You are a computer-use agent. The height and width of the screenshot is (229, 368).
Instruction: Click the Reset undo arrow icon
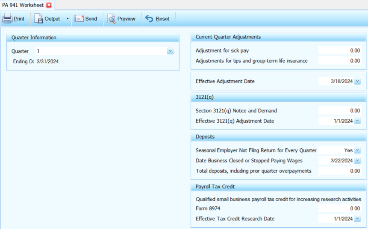149,19
